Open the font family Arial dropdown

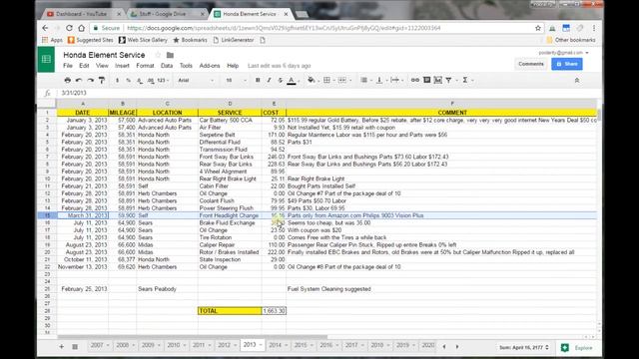point(196,80)
